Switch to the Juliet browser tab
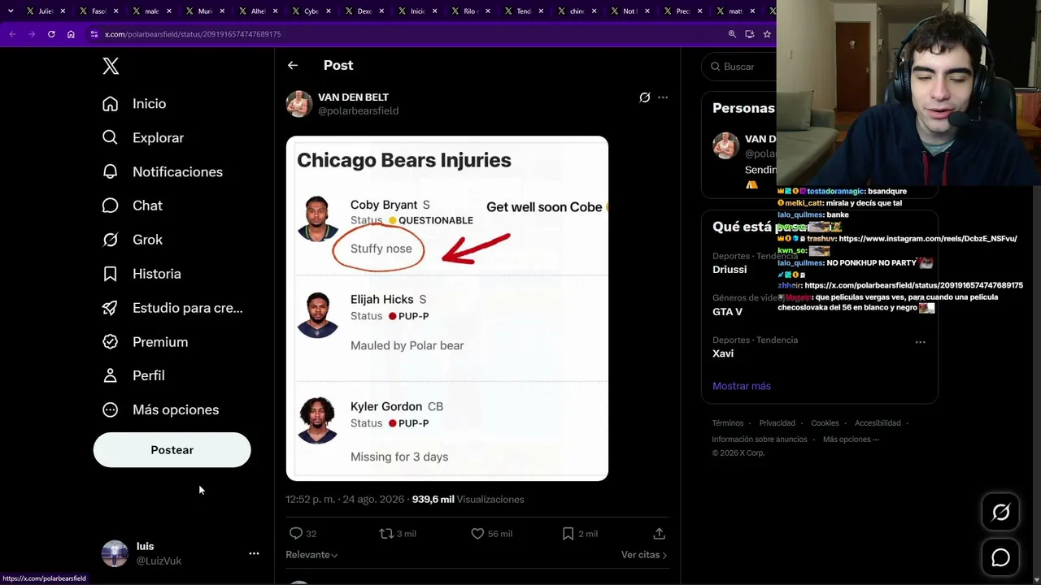The image size is (1041, 585). (46, 11)
